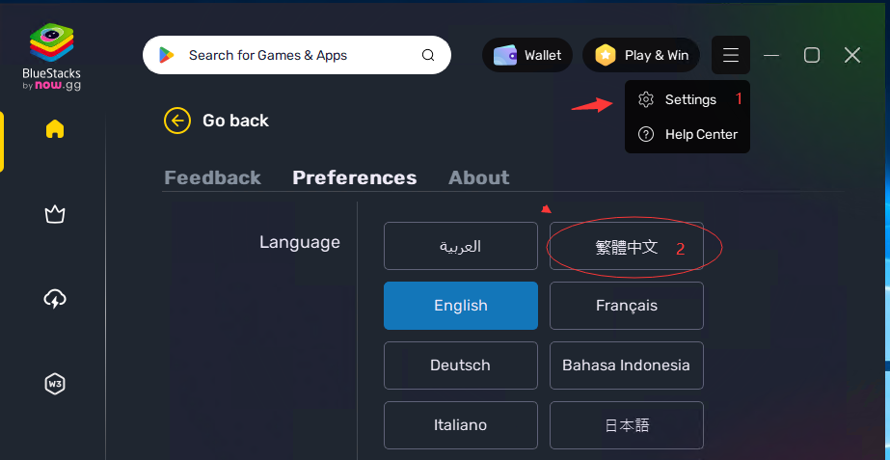890x460 pixels.
Task: Select the Français language option
Action: coord(627,306)
